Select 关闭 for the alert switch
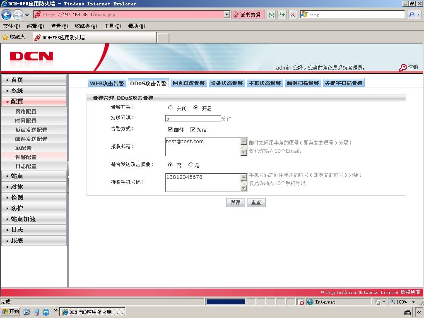 coord(170,108)
